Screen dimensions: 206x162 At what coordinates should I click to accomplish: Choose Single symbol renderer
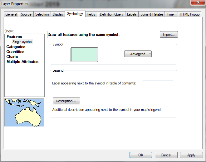click(x=22, y=42)
